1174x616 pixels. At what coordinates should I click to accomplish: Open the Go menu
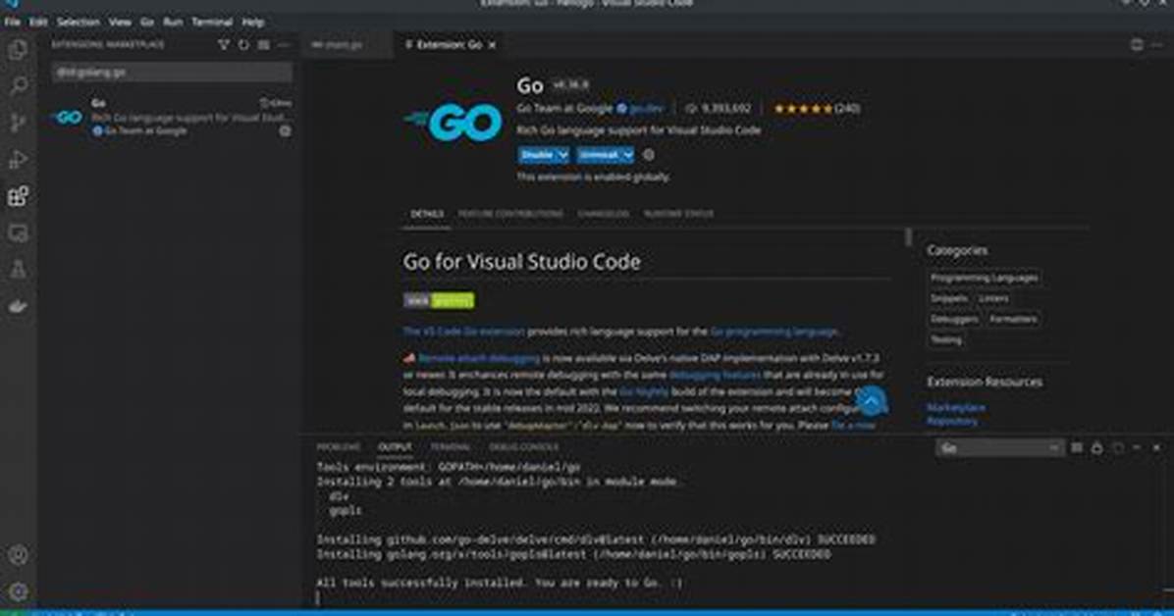[147, 23]
